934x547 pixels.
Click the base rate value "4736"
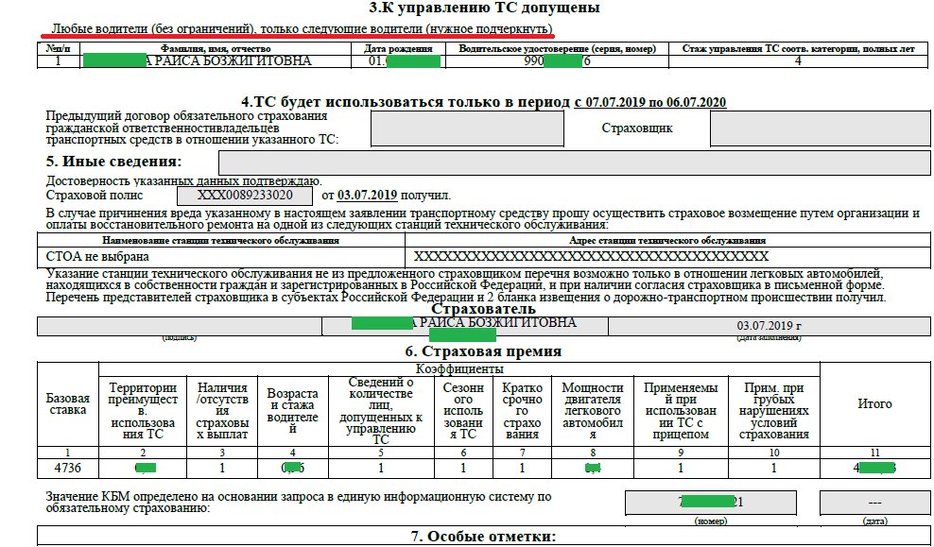(x=68, y=468)
